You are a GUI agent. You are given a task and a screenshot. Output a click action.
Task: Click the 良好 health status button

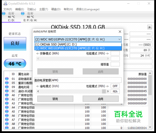tap(15, 44)
